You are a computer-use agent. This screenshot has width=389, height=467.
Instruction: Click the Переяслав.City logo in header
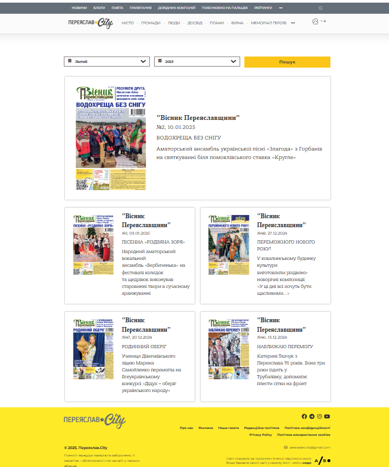(90, 23)
